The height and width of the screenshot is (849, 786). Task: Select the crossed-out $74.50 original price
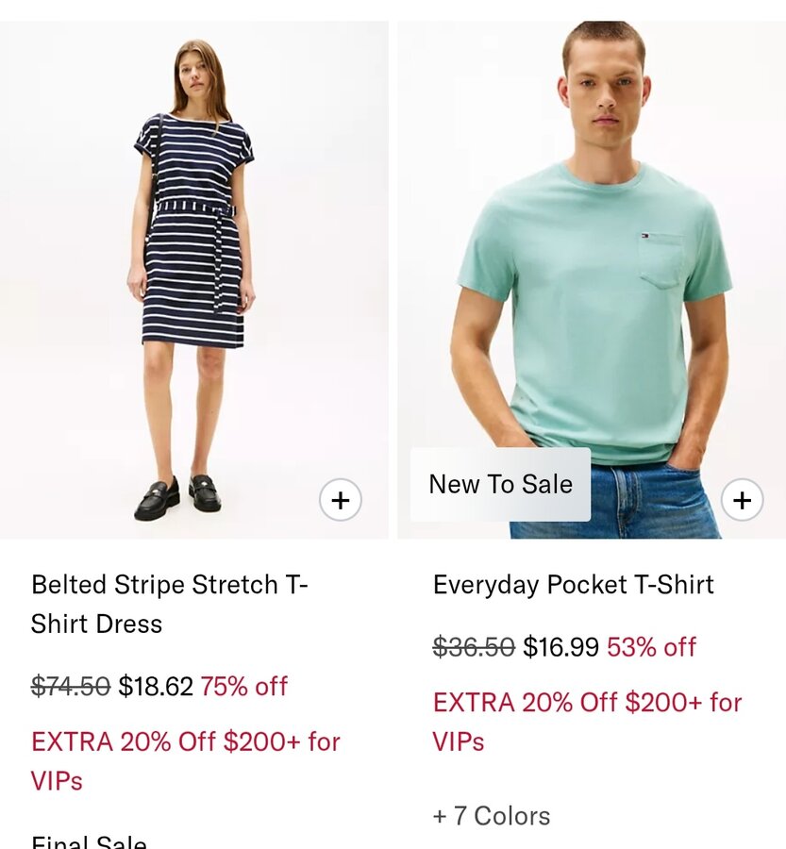click(x=71, y=686)
